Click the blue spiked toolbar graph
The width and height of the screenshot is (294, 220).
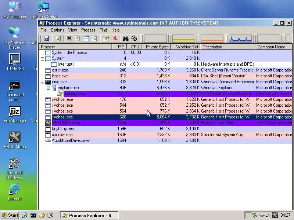tap(240, 38)
